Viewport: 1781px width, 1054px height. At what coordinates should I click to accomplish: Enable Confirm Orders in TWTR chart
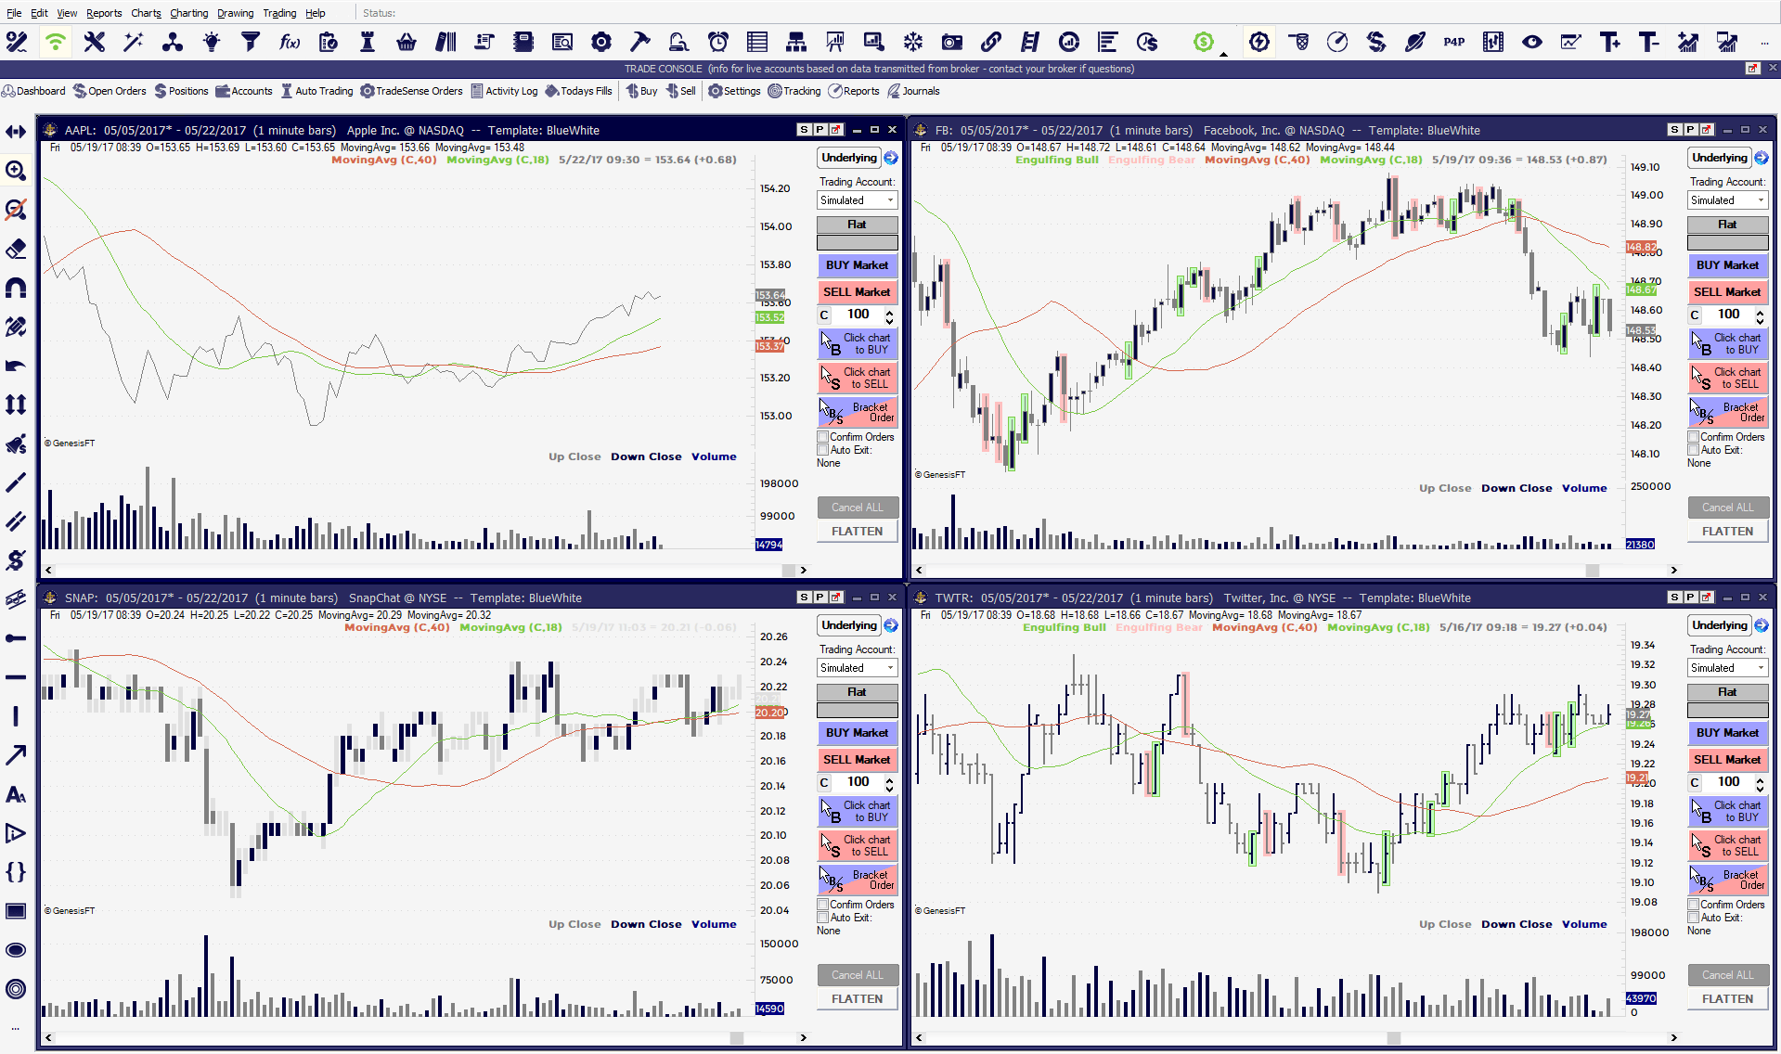(1693, 905)
